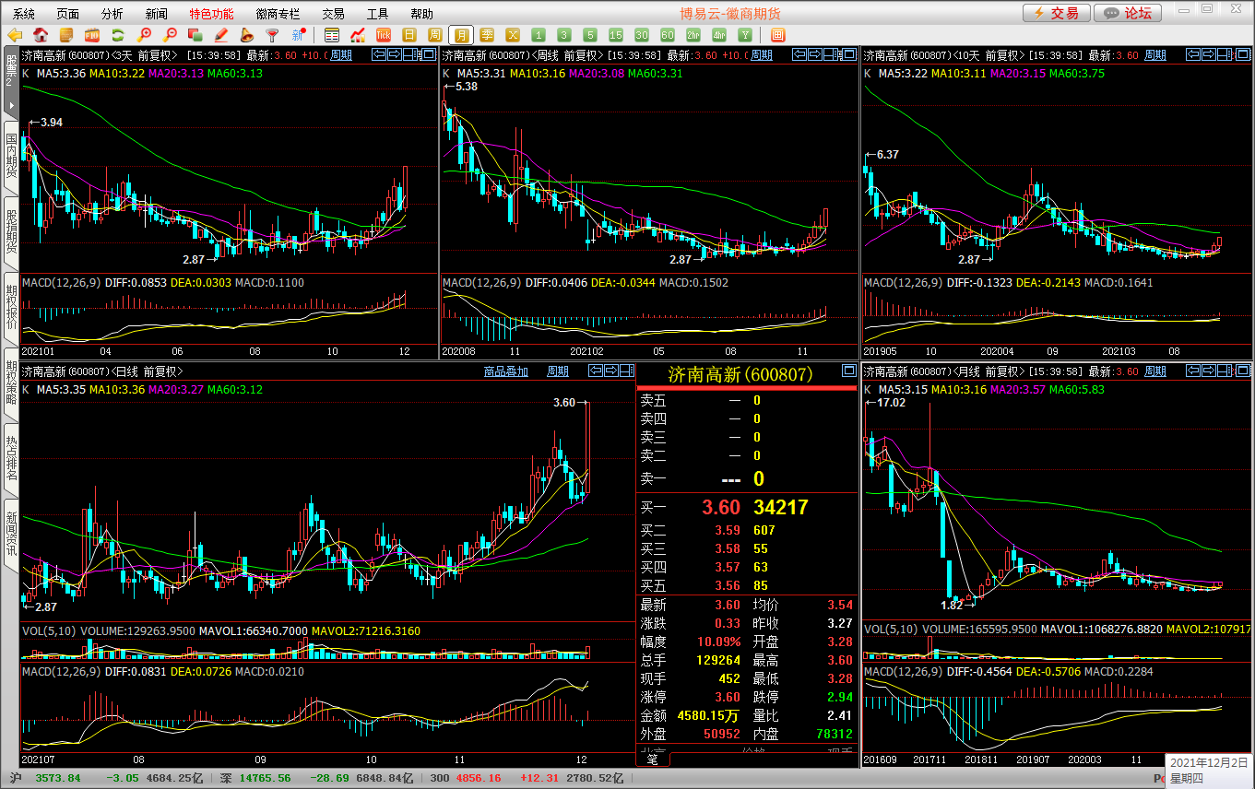Open the 特色功能 menu

pyautogui.click(x=211, y=14)
